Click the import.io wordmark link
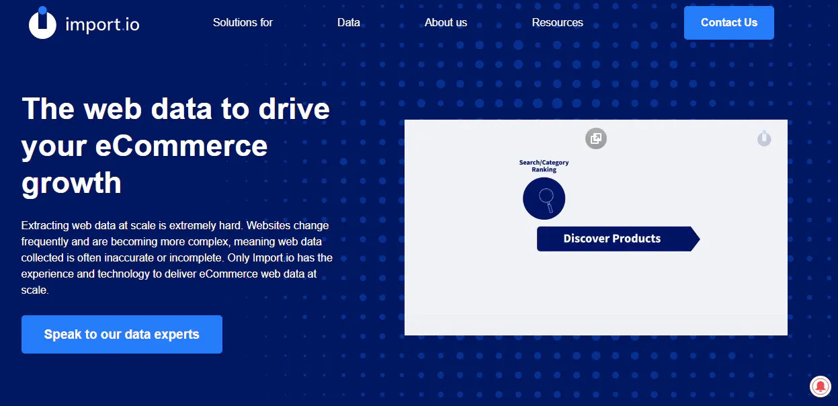Screen dimensions: 838x406 click(x=102, y=24)
